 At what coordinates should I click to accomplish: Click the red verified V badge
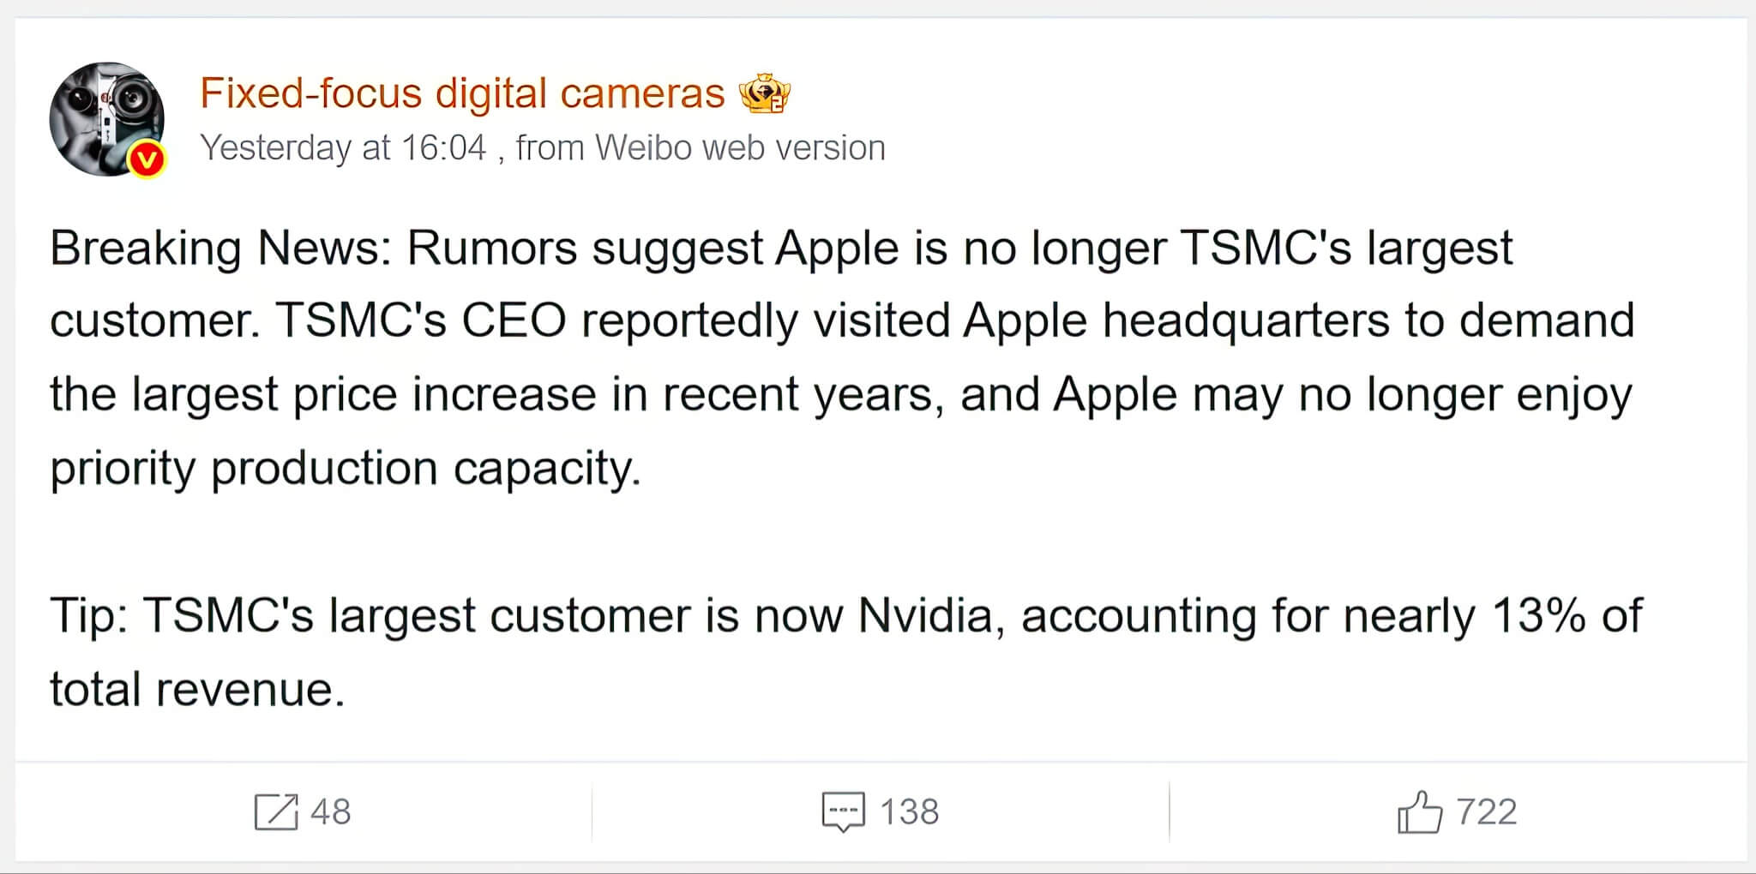[x=147, y=159]
